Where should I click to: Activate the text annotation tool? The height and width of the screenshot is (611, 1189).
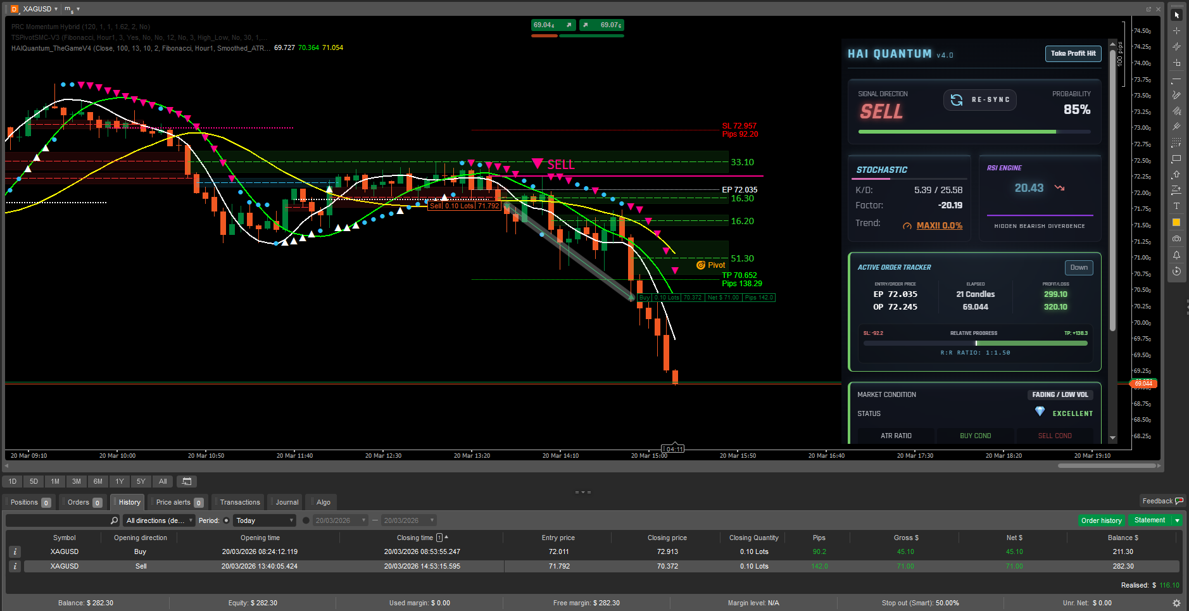(1176, 206)
